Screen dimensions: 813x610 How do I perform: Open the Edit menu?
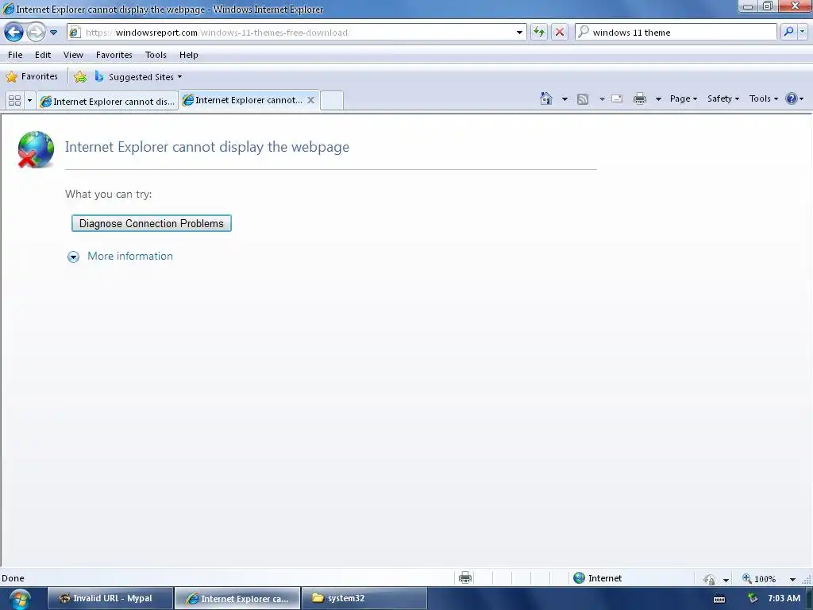43,55
